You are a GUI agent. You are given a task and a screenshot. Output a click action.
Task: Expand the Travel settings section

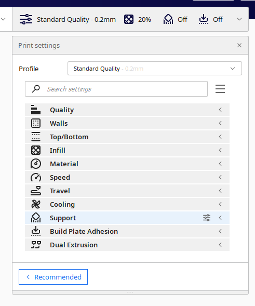tap(127, 191)
